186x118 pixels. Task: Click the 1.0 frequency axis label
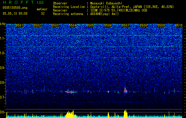[2, 53]
